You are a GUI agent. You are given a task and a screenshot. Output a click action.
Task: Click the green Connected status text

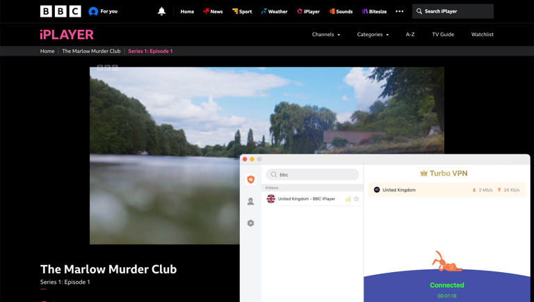[x=447, y=285]
